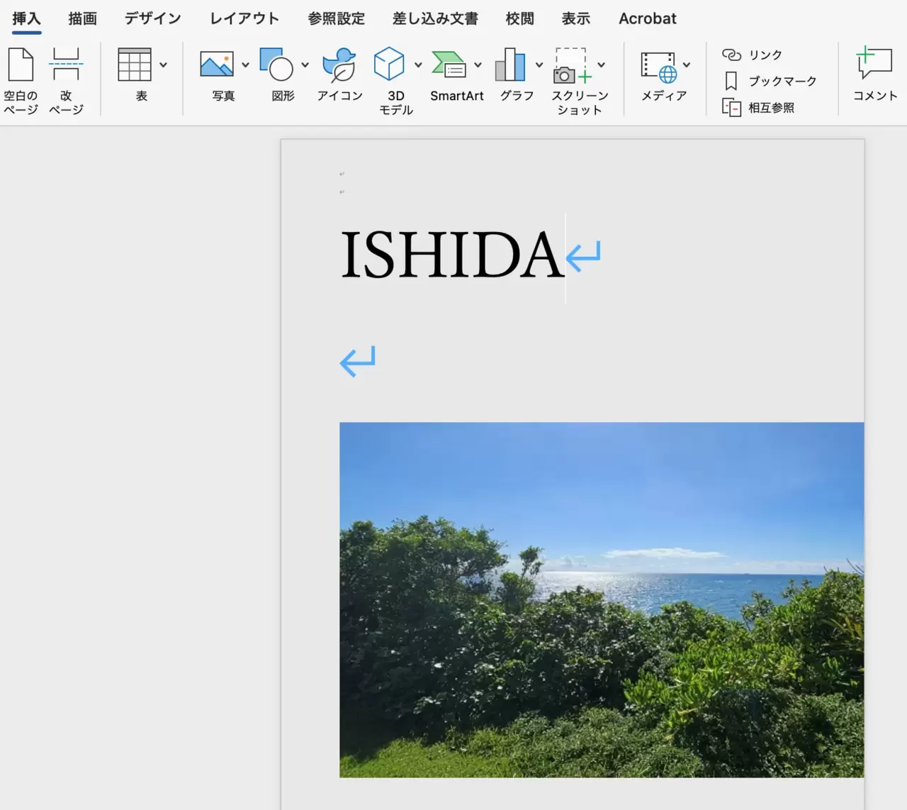Expand the Shapes (図形) dropdown arrow
Screen dimensions: 907x810
(x=305, y=65)
